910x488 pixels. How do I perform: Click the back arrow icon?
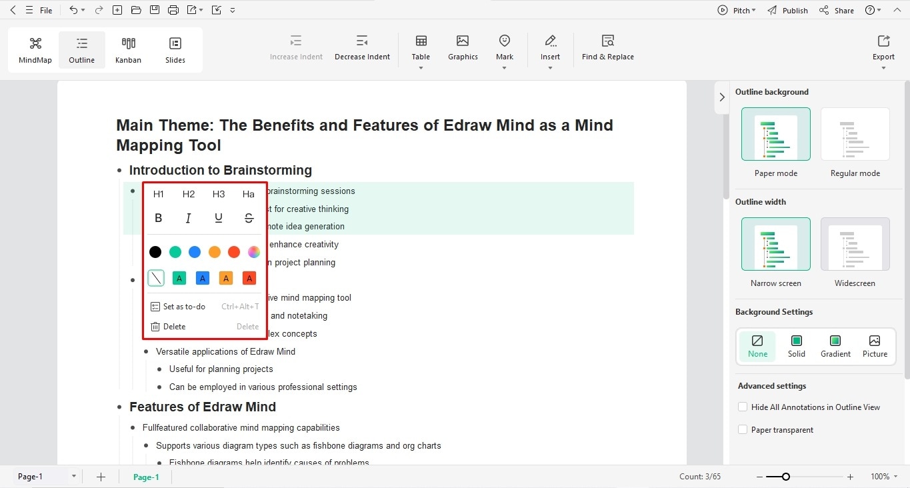point(13,10)
